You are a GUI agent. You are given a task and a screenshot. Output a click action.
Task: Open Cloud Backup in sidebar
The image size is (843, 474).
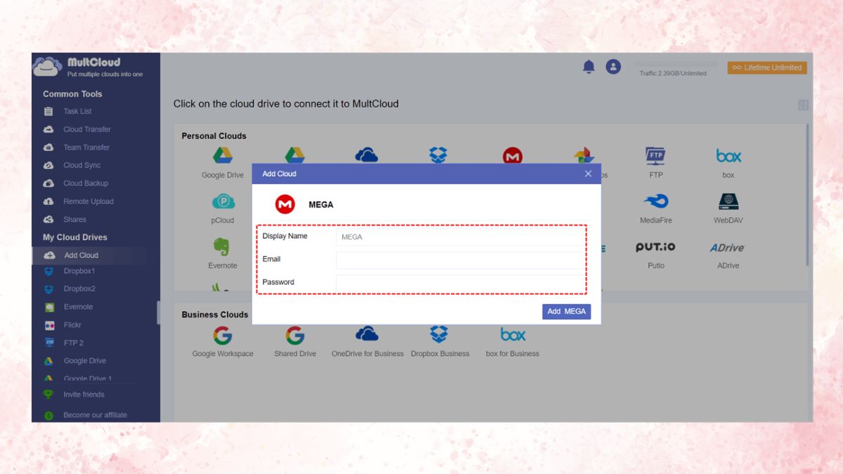86,183
